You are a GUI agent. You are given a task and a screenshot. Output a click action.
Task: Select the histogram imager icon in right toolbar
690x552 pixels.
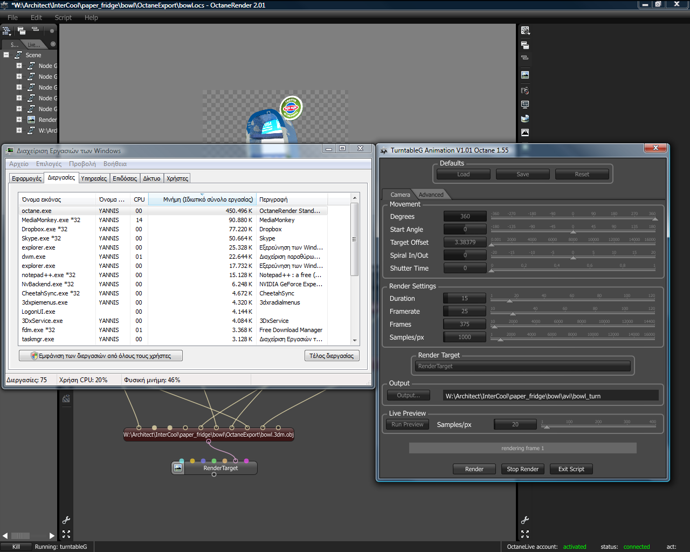click(x=525, y=132)
